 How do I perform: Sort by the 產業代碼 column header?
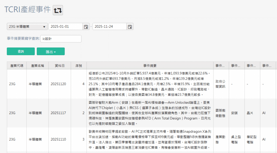17,66
